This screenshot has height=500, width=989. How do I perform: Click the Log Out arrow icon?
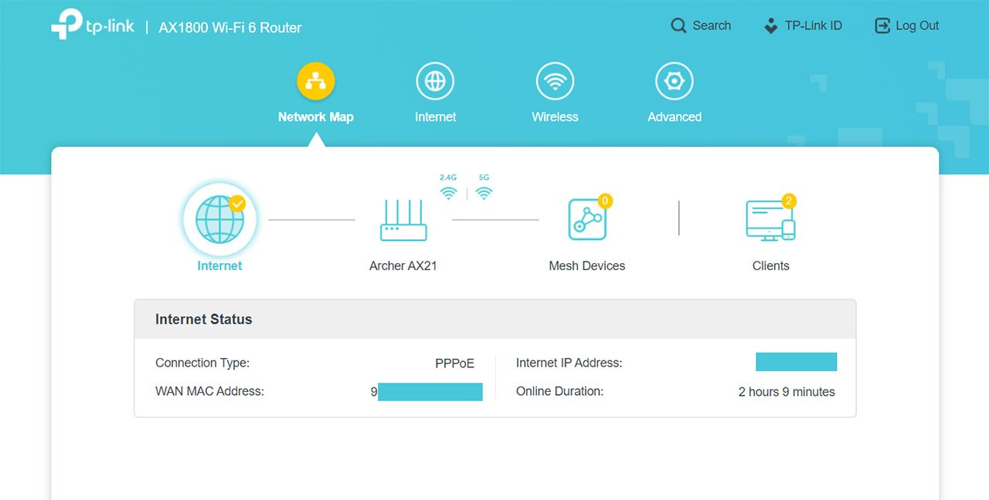pyautogui.click(x=882, y=26)
